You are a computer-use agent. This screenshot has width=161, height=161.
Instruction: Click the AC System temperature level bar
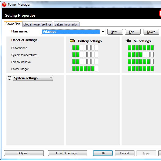click(141, 55)
